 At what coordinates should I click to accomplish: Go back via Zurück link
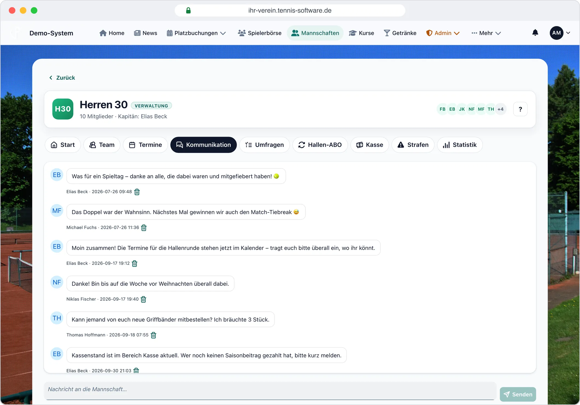pos(62,78)
